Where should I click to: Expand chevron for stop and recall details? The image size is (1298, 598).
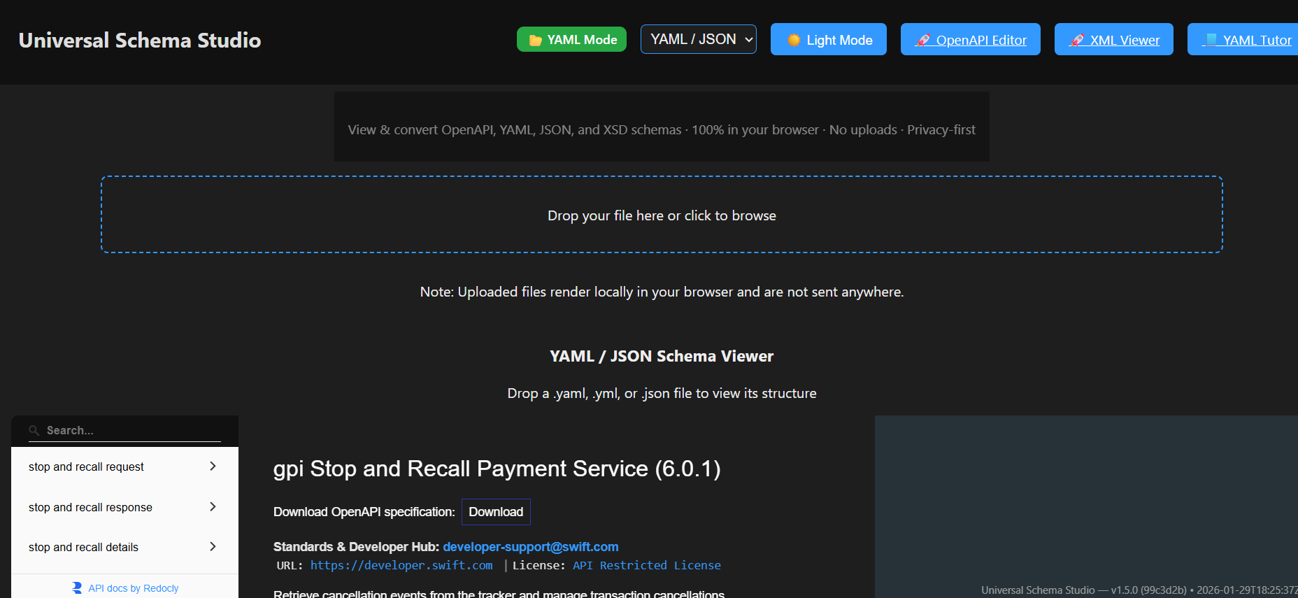(213, 547)
